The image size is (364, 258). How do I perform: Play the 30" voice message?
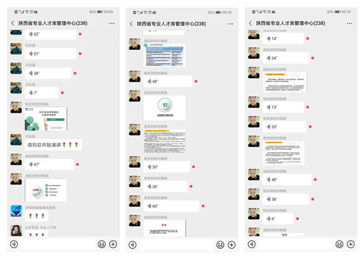(167, 167)
